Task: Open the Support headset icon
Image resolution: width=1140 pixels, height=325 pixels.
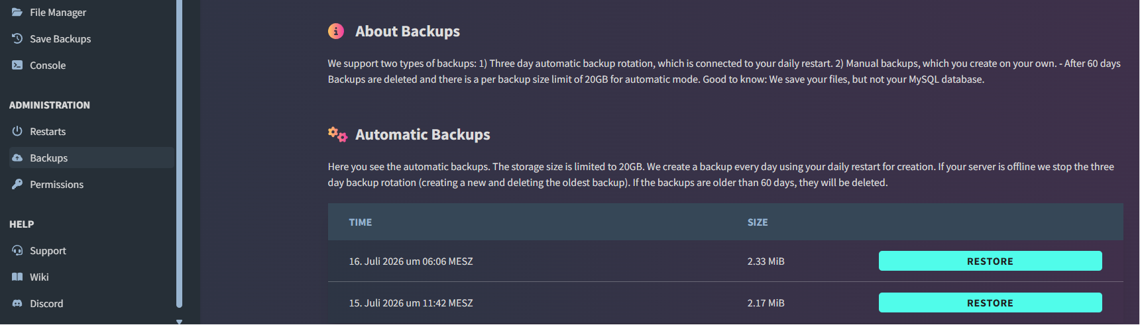Action: (17, 250)
